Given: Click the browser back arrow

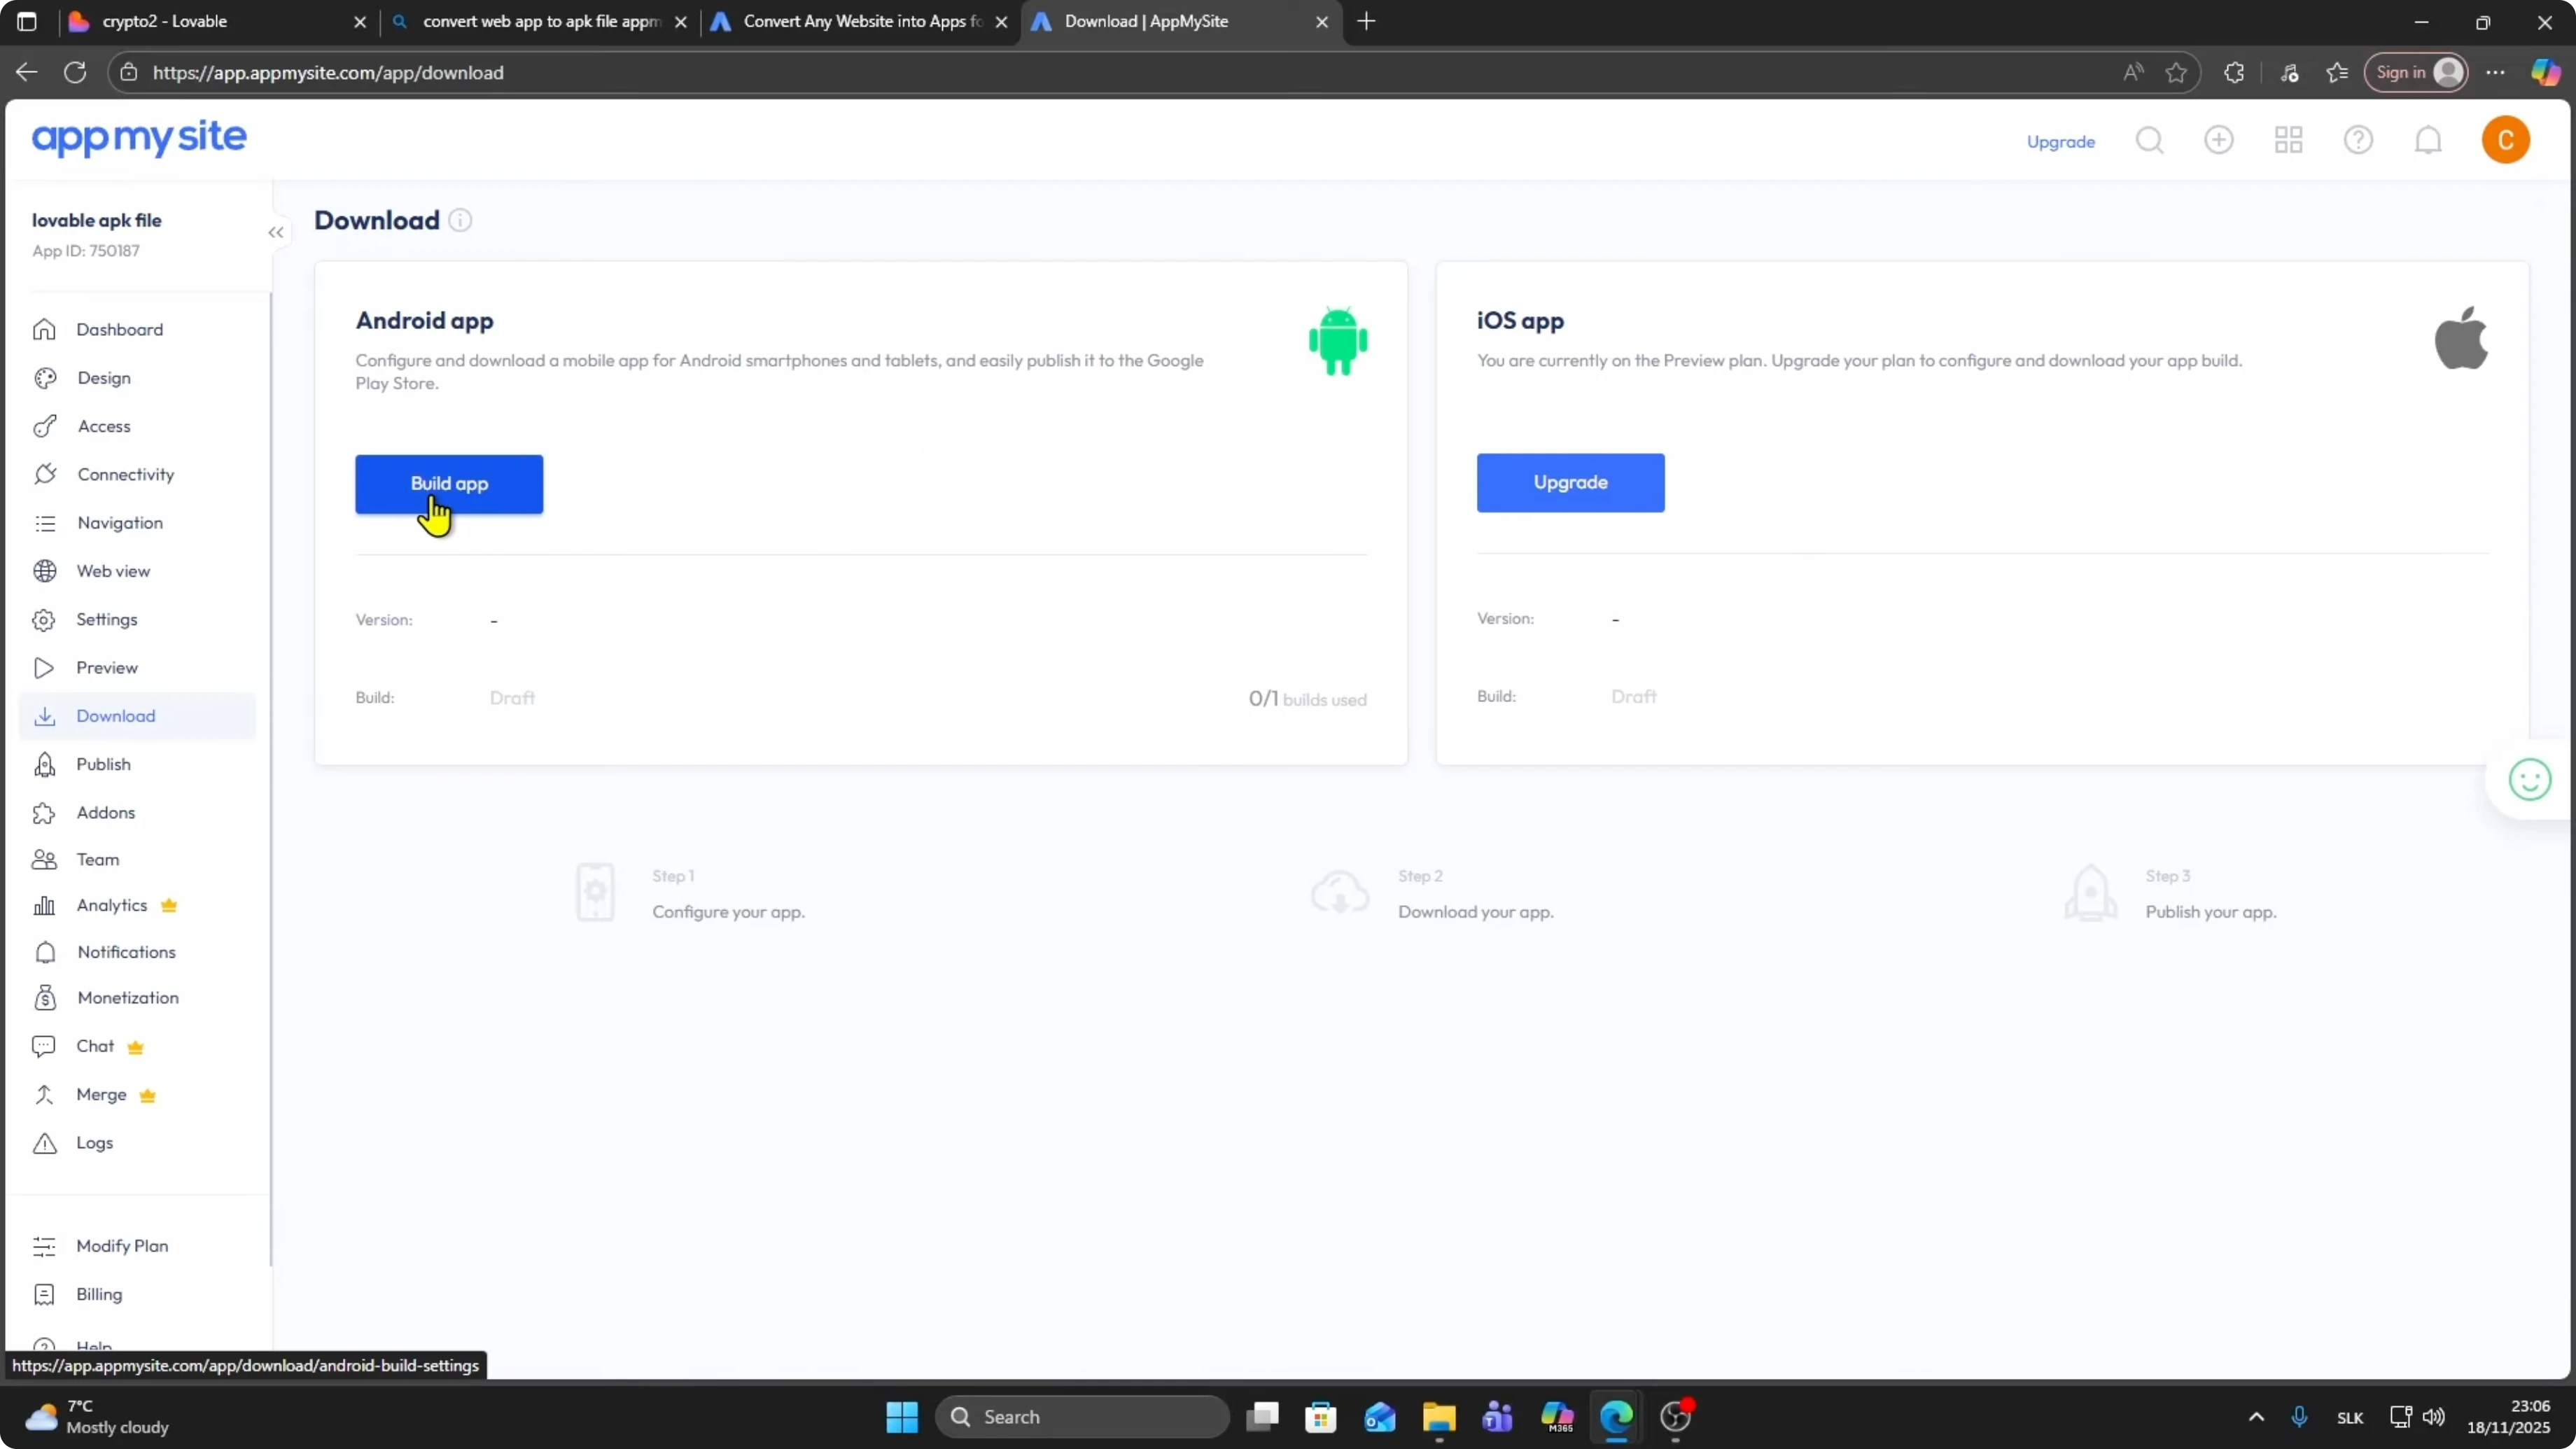Looking at the screenshot, I should coord(27,72).
